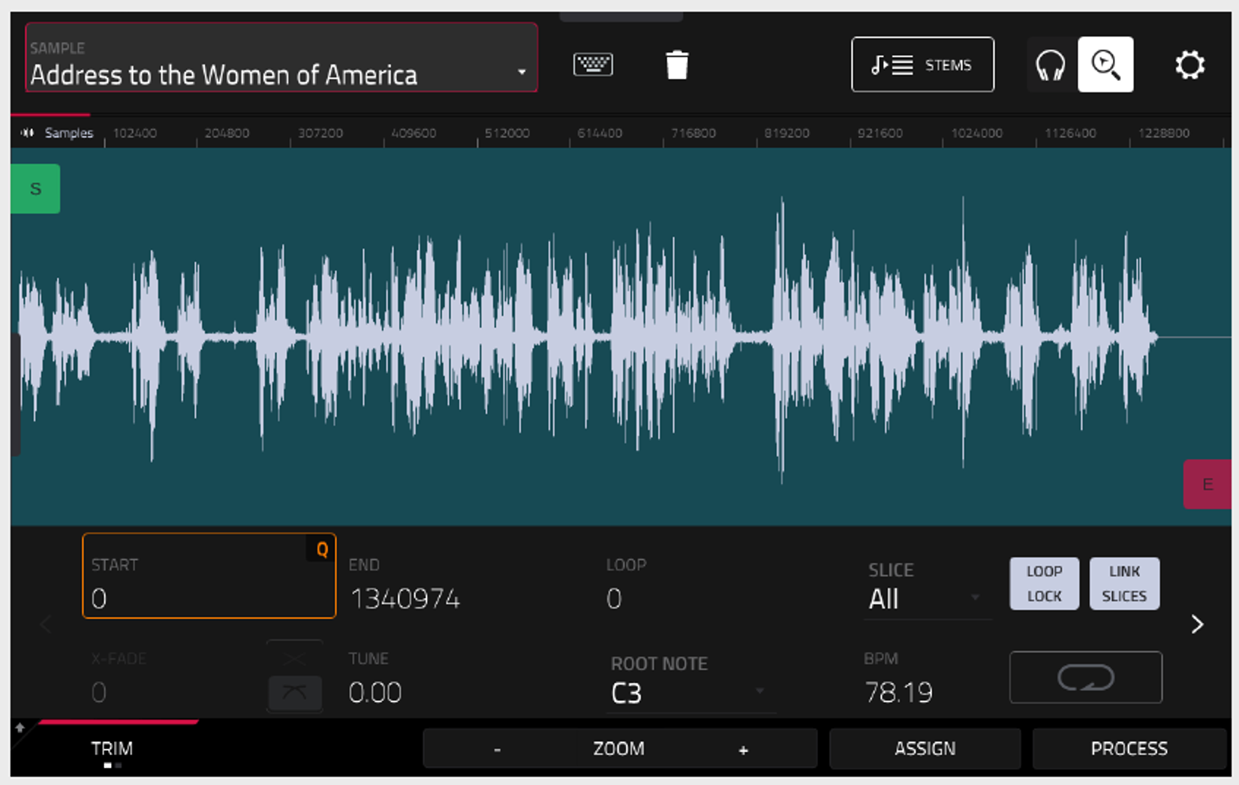Open the PROCESS button
Viewport: 1239px width, 785px height.
(x=1129, y=749)
